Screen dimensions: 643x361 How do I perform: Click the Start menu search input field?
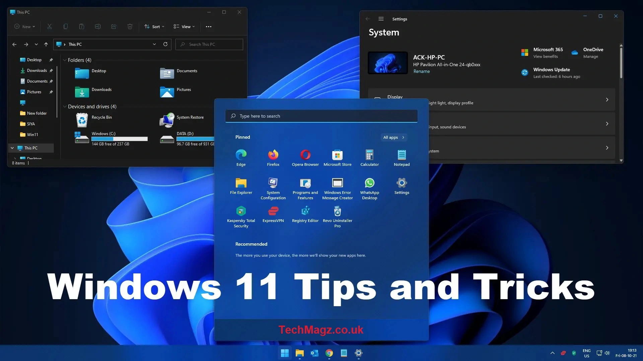pyautogui.click(x=321, y=115)
